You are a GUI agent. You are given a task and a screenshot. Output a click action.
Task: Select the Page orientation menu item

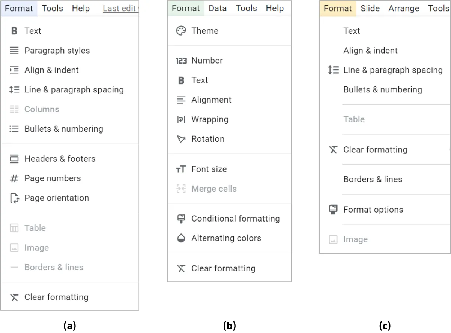(56, 198)
